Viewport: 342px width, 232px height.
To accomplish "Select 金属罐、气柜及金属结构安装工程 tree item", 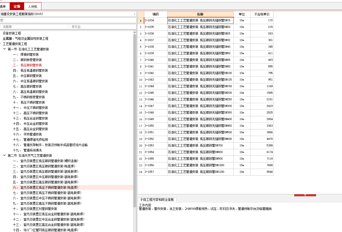I will click(25, 38).
